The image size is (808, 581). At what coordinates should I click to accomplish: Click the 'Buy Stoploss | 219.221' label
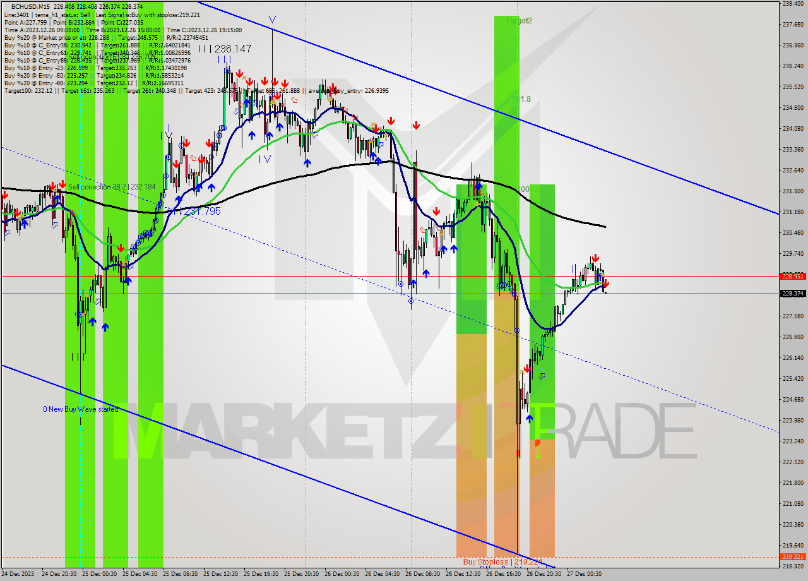pyautogui.click(x=502, y=561)
